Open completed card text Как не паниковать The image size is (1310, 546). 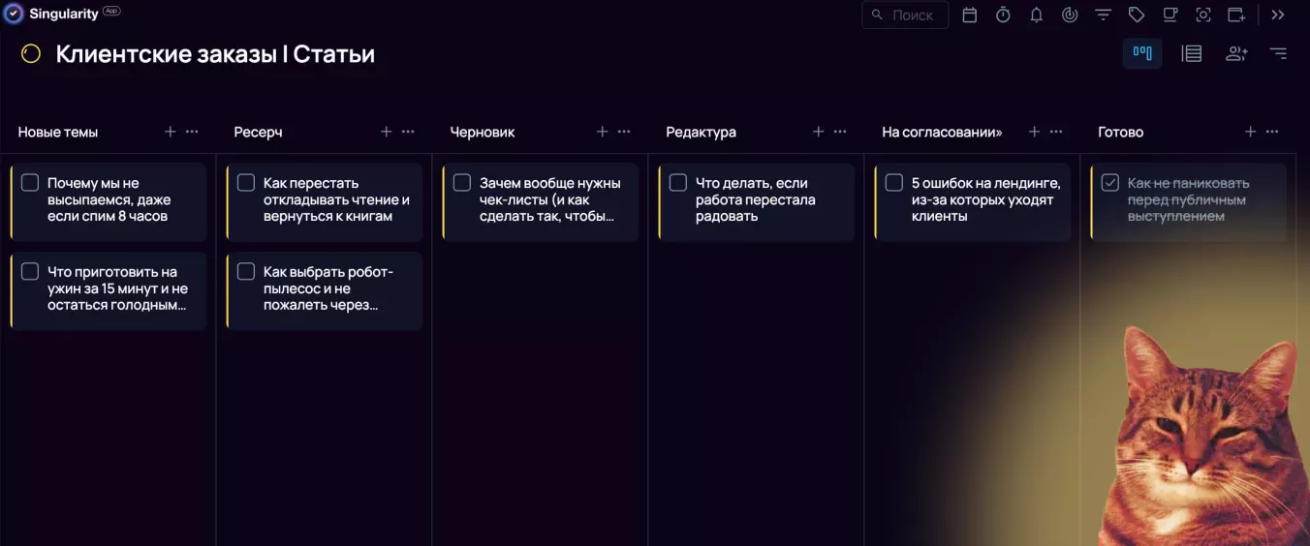pyautogui.click(x=1189, y=199)
